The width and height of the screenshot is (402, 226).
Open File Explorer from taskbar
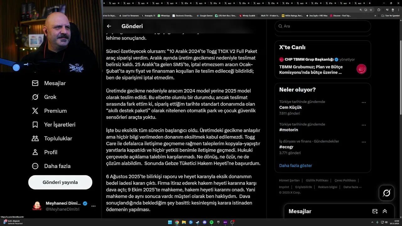click(184, 222)
